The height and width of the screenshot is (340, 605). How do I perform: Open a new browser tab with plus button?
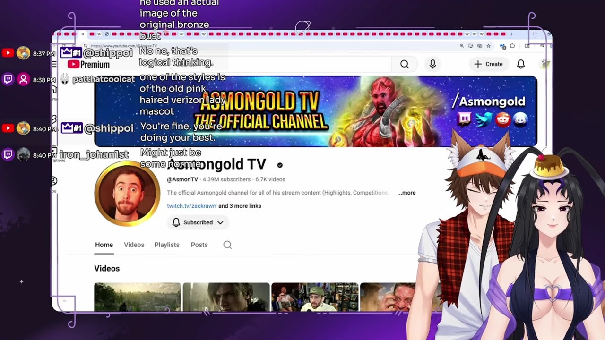coord(511,34)
